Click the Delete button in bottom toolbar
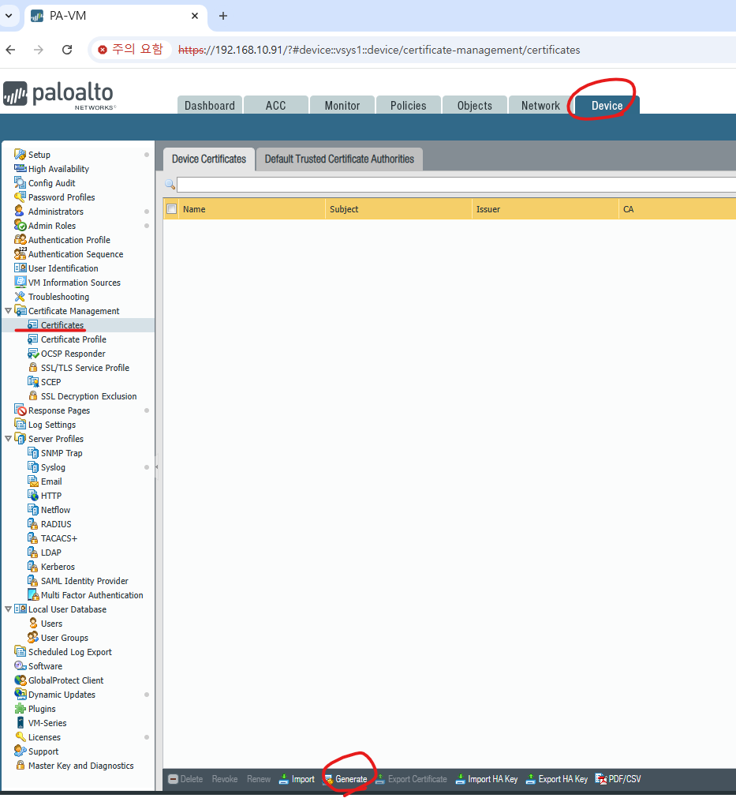The width and height of the screenshot is (736, 798). coord(185,779)
